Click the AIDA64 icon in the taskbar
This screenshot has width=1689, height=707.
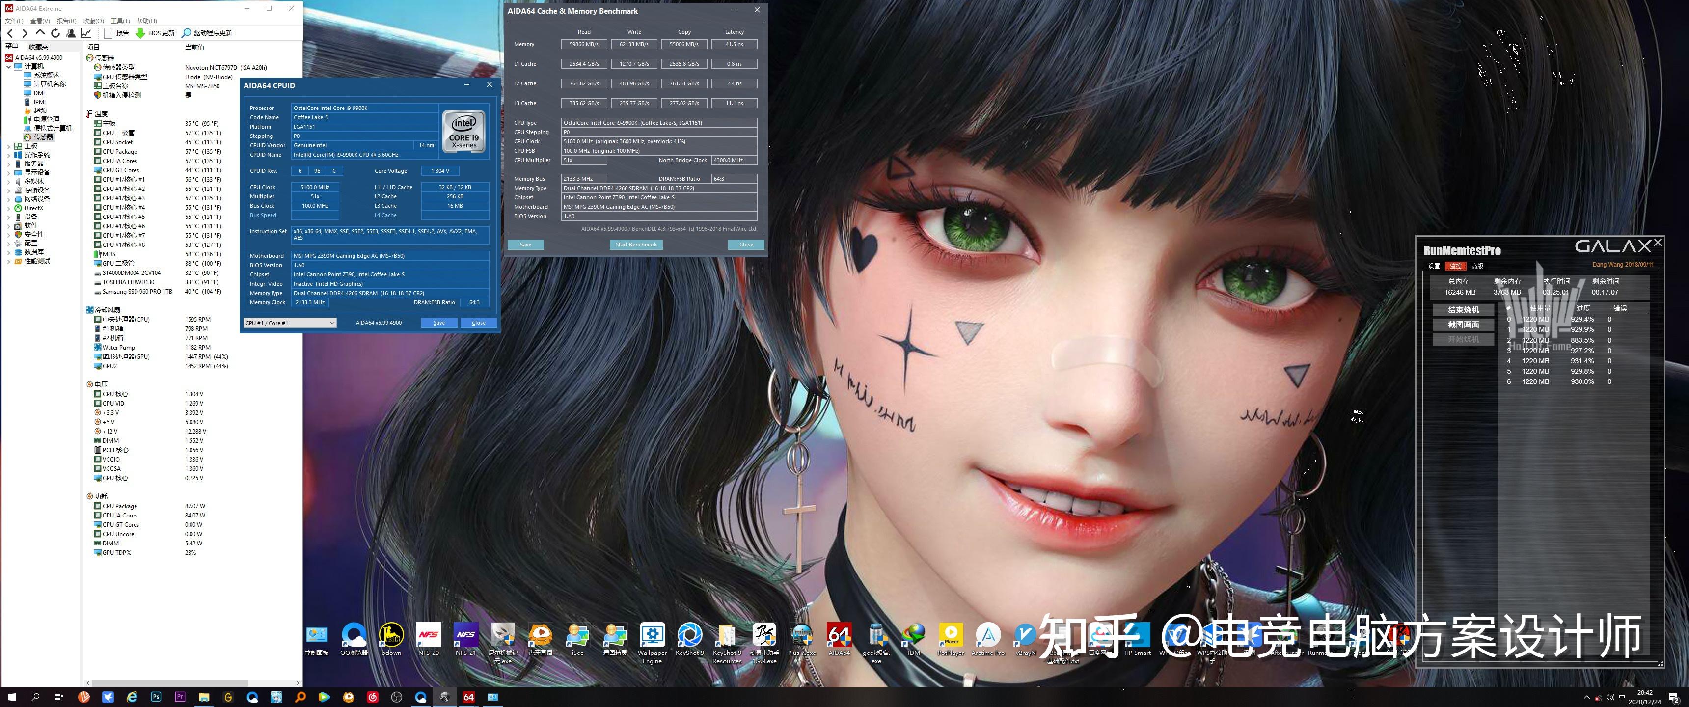pos(469,697)
